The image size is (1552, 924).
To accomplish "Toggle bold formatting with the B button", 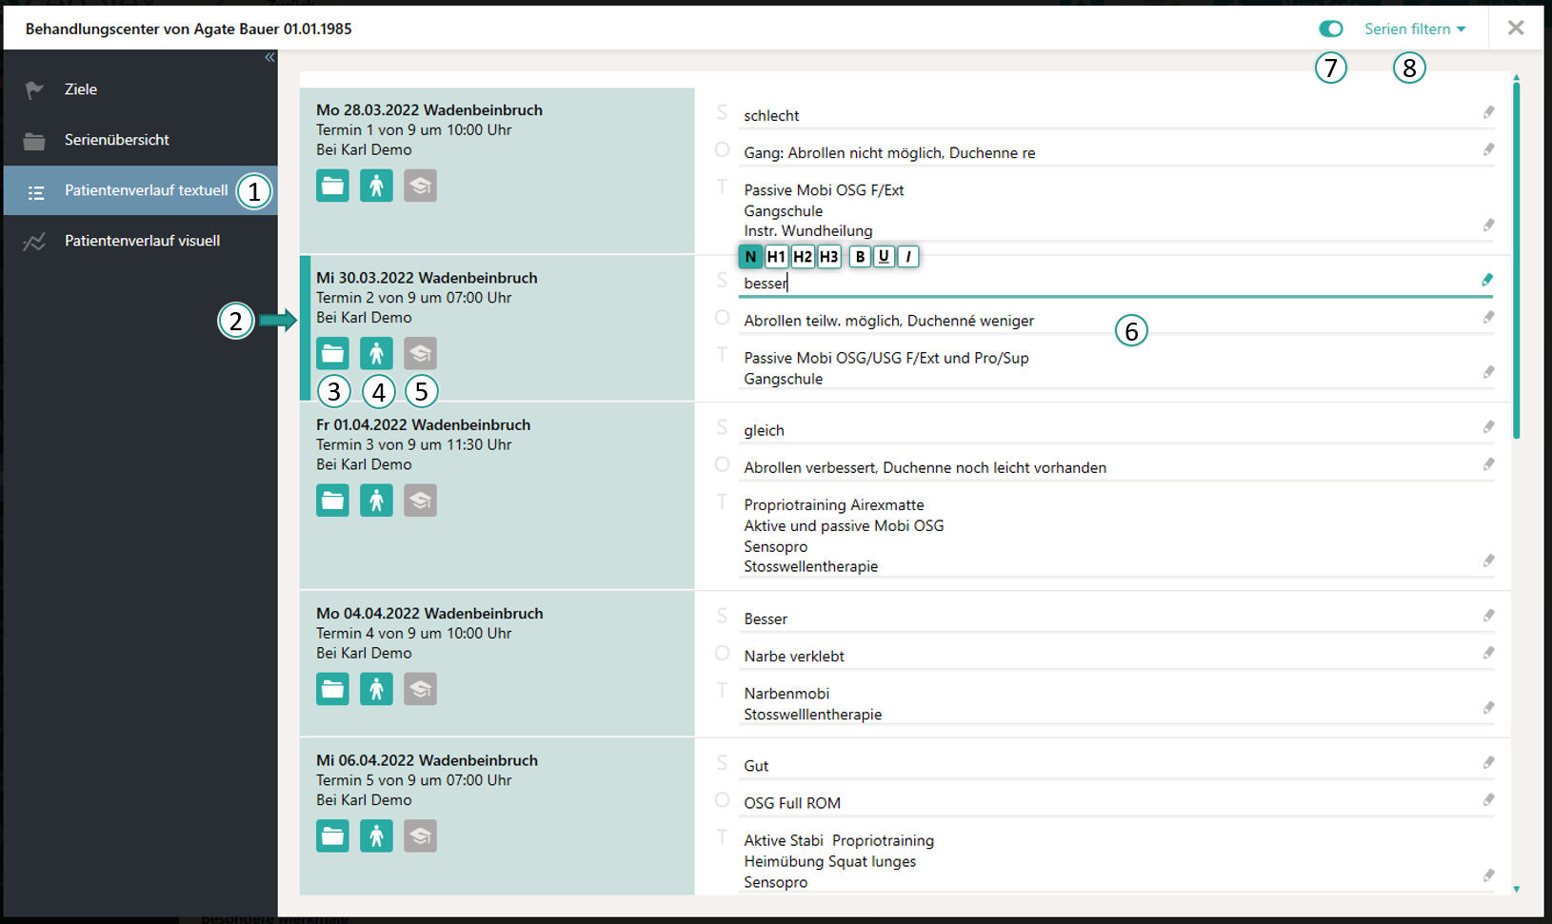I will [859, 256].
